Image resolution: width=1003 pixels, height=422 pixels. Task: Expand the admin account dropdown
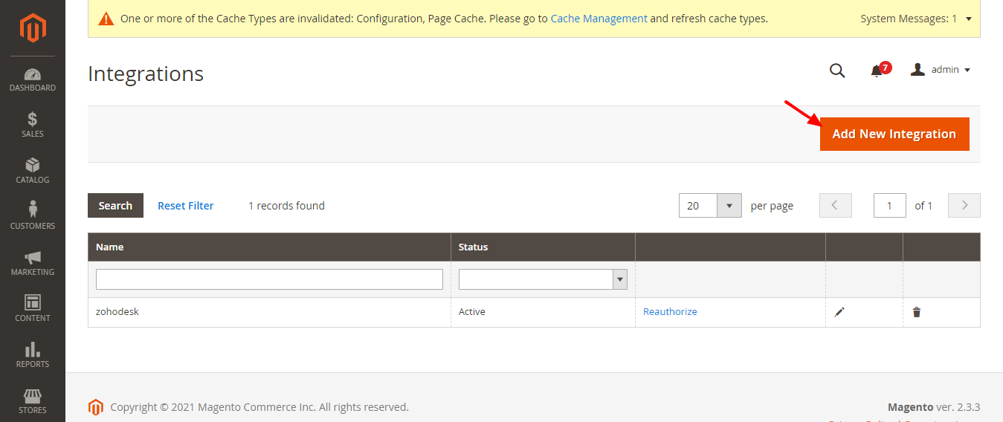pos(941,70)
